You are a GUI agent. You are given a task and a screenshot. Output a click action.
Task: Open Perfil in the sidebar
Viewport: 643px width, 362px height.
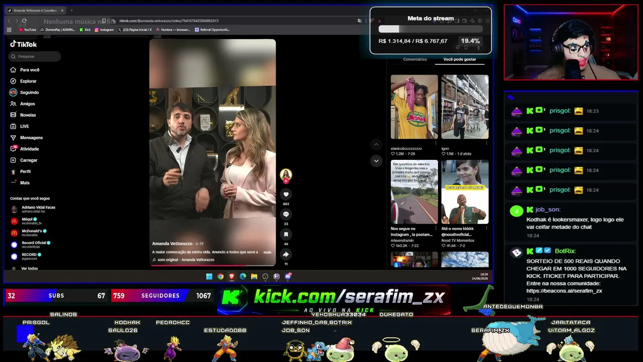tap(21, 171)
